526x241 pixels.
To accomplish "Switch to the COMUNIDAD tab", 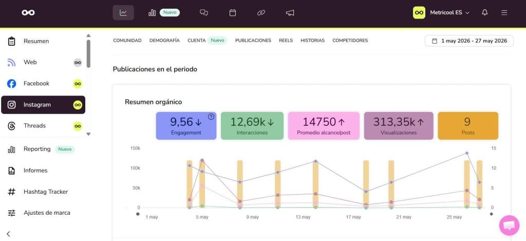I will (x=127, y=40).
